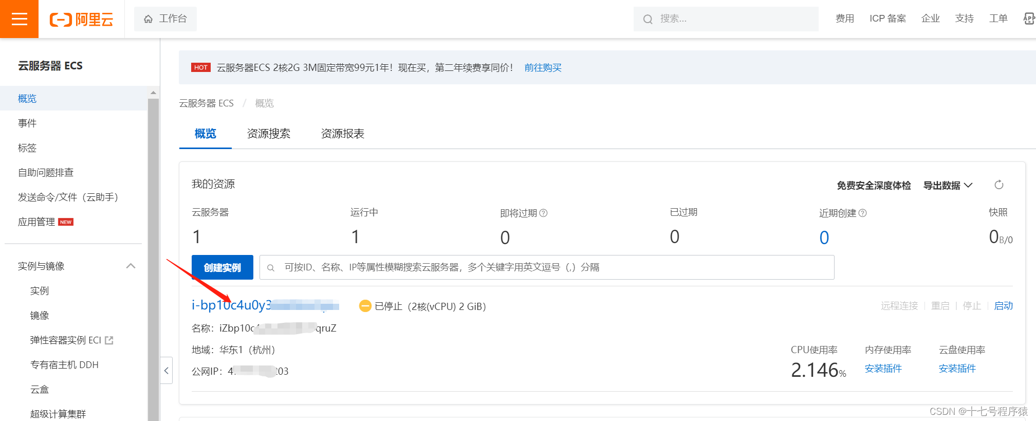Open the 费用 billing menu
The image size is (1036, 421).
[x=844, y=19]
